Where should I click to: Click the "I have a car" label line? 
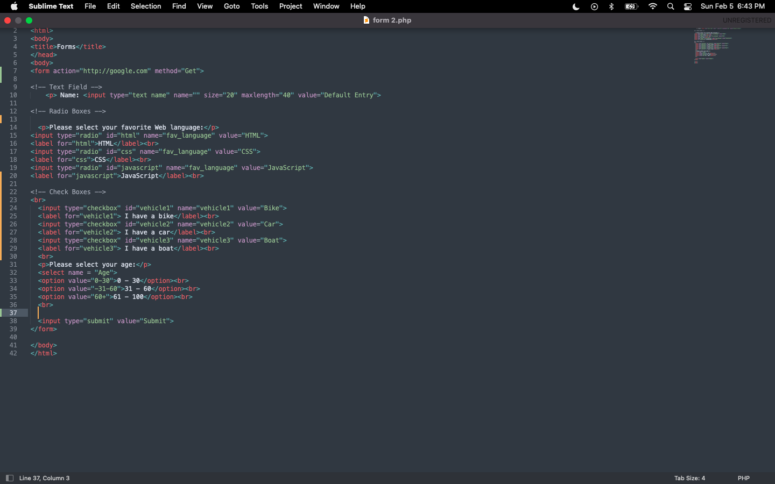pyautogui.click(x=126, y=232)
